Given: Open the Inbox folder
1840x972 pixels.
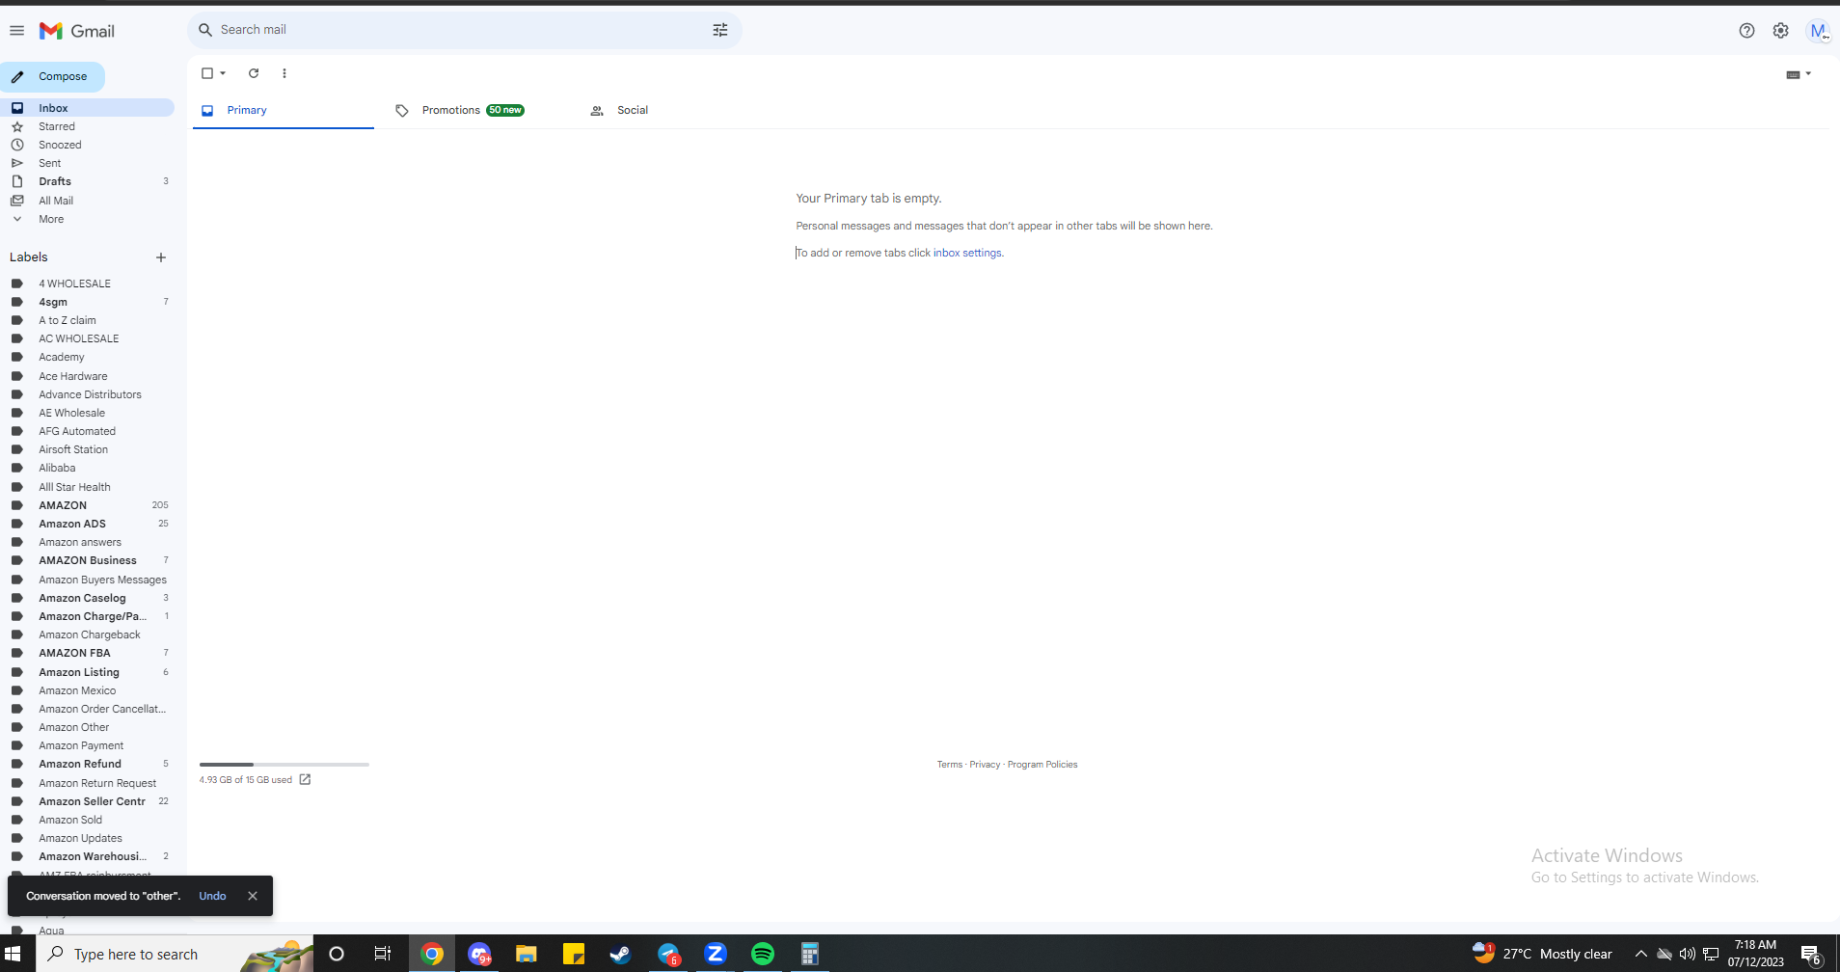Looking at the screenshot, I should (88, 108).
